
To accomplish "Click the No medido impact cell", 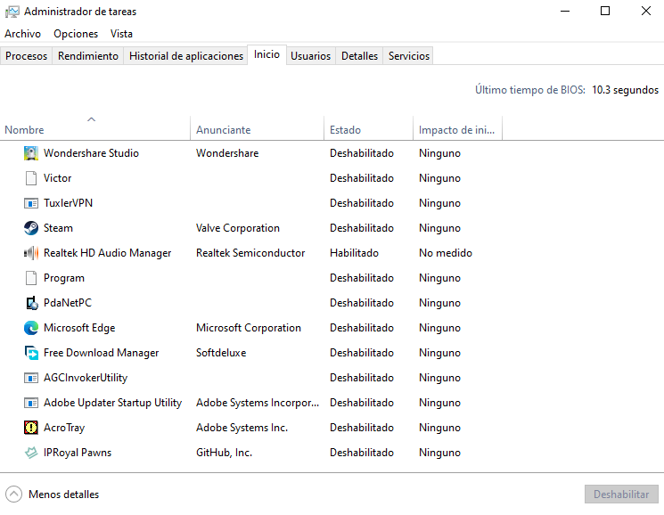I will [446, 253].
